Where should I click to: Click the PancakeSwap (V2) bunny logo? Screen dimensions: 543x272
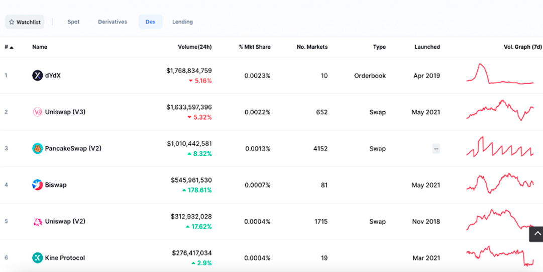tap(37, 148)
